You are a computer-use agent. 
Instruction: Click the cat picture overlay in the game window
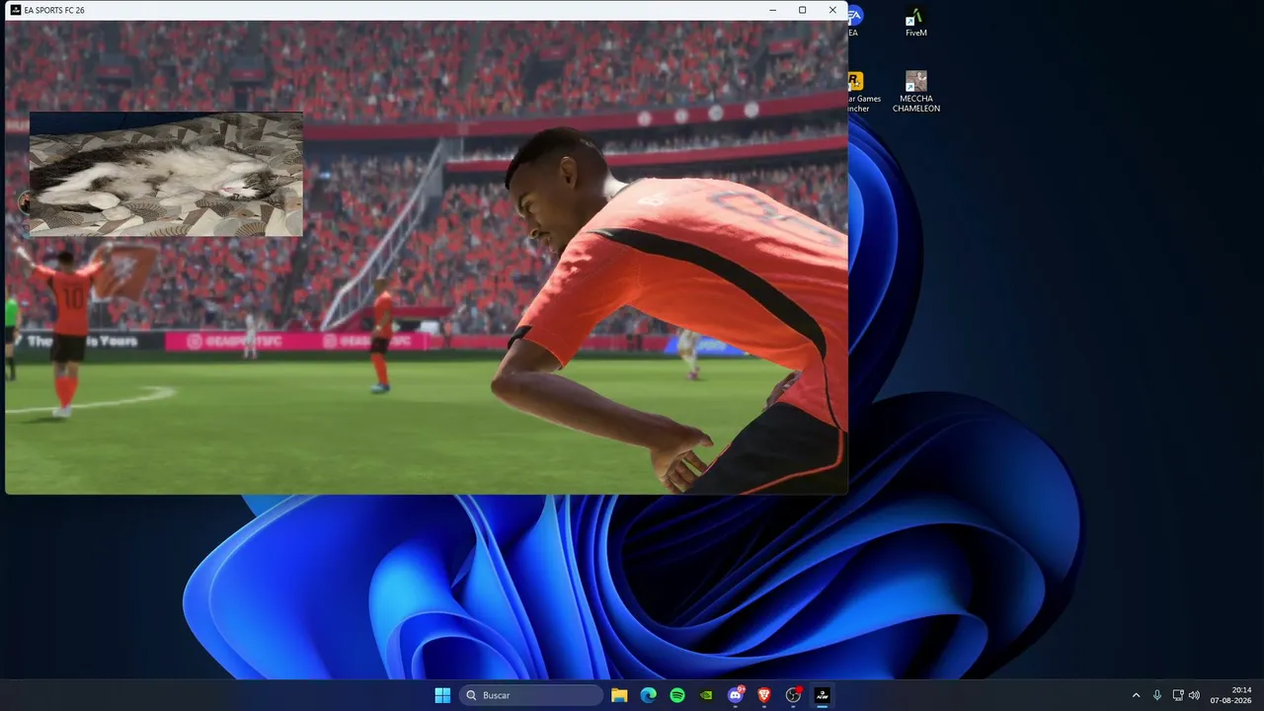[x=166, y=174]
